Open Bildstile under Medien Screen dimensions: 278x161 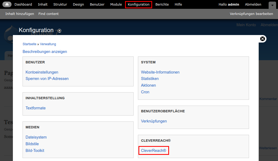(32, 144)
